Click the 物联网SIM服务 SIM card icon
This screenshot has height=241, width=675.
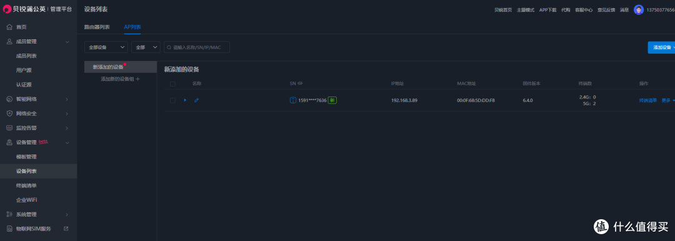[x=9, y=229]
